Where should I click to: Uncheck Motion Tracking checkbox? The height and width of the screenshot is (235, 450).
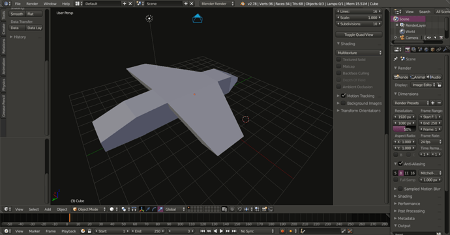pyautogui.click(x=343, y=96)
